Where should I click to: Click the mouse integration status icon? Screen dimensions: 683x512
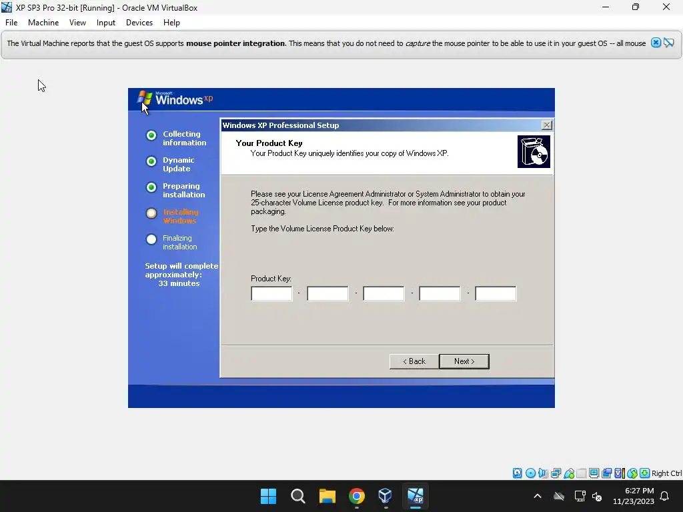(632, 473)
